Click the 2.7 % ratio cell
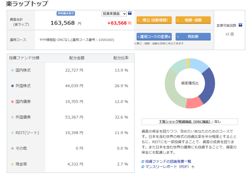Image resolution: width=250 pixels, height=174 pixels. pyautogui.click(x=122, y=164)
